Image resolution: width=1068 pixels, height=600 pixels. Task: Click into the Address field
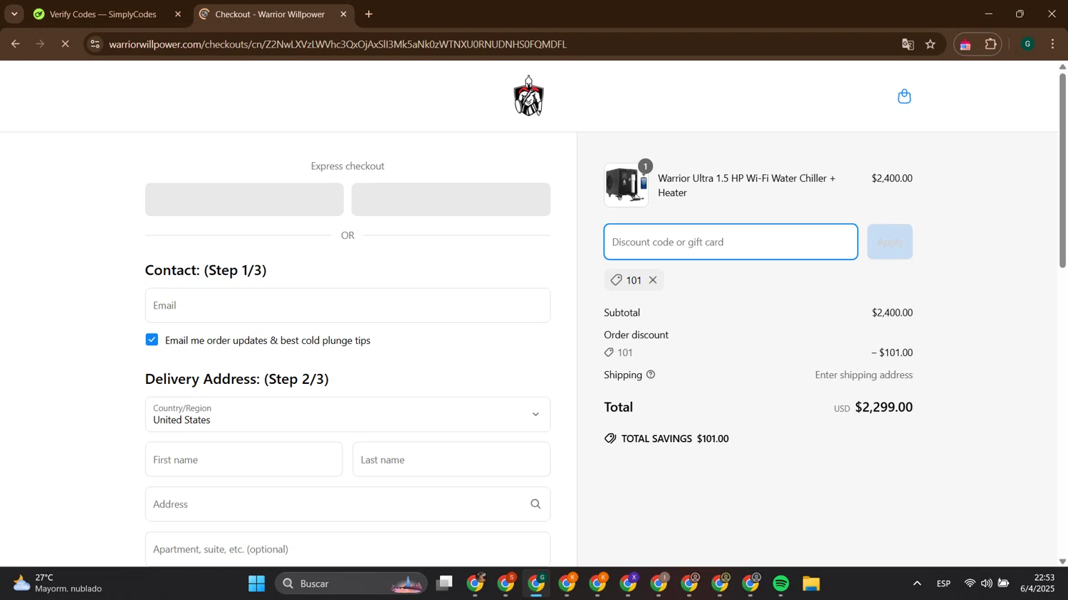[347, 504]
